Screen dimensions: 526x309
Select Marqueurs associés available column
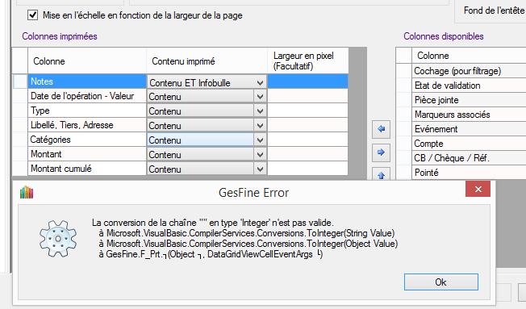pos(469,115)
